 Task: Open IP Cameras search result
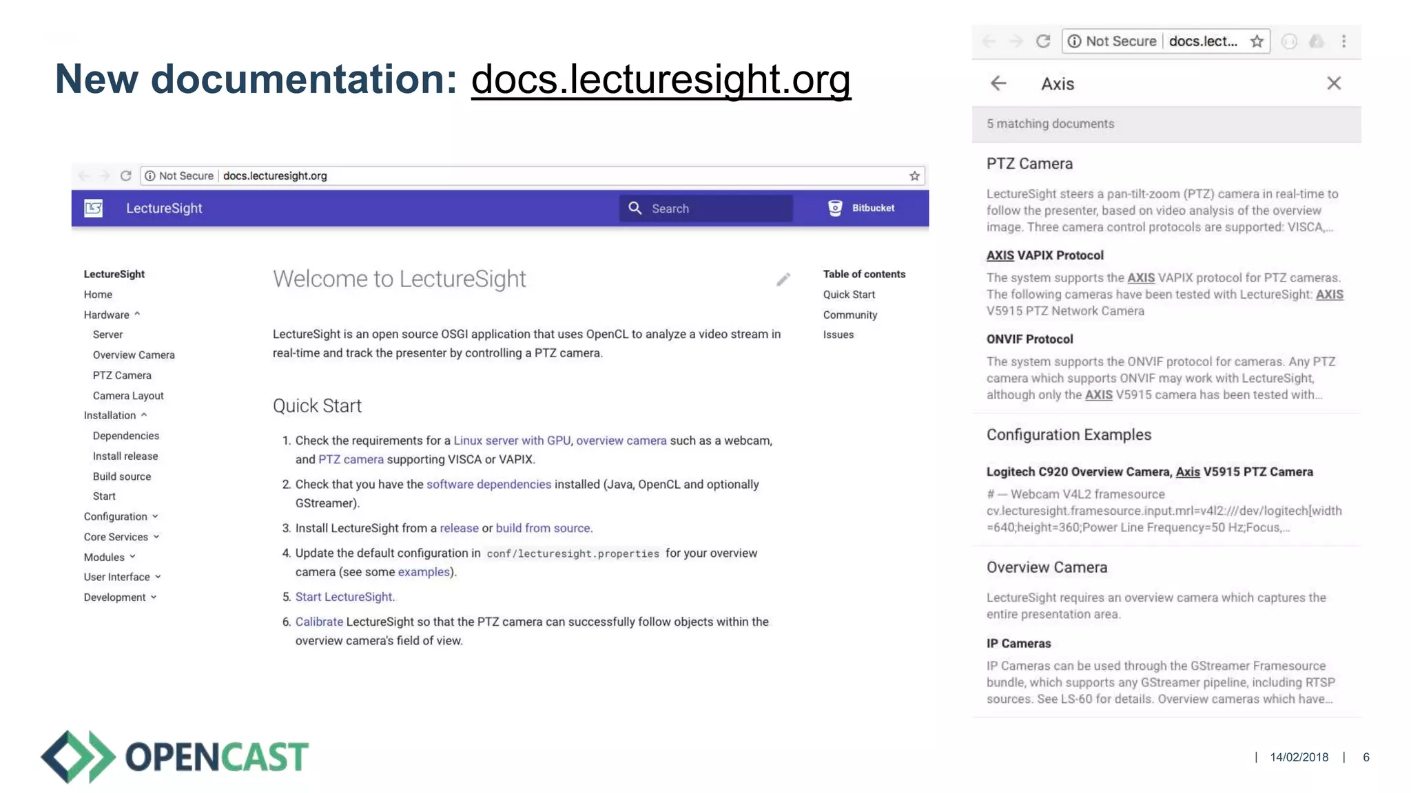coord(1018,644)
